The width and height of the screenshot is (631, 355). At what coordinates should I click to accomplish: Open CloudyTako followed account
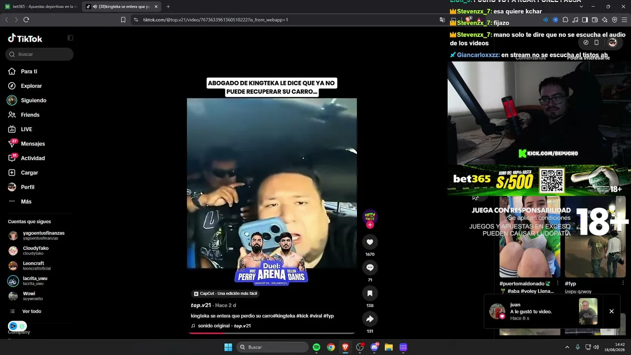click(x=29, y=250)
